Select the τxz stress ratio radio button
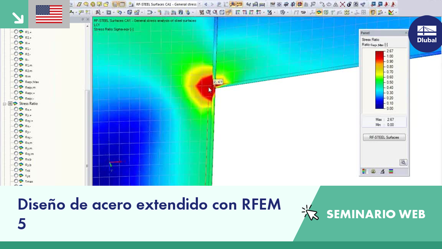 (16, 170)
